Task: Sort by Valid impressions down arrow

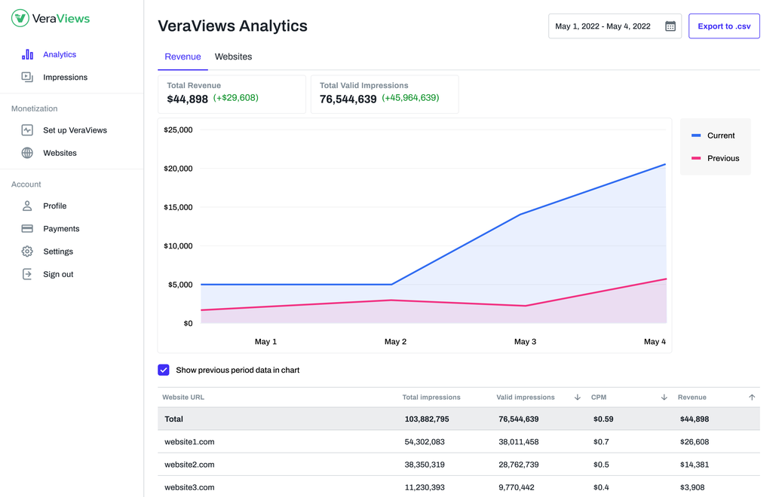Action: 578,398
